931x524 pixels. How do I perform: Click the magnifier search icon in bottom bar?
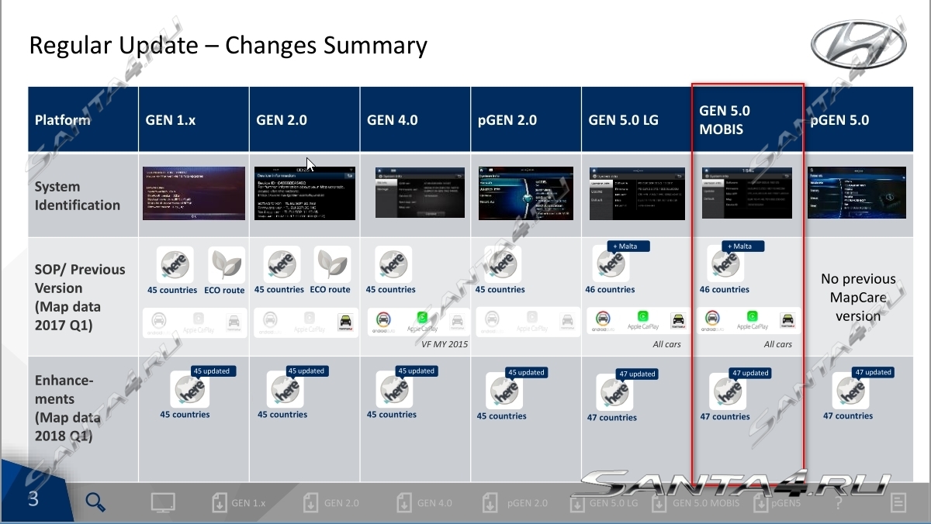95,502
